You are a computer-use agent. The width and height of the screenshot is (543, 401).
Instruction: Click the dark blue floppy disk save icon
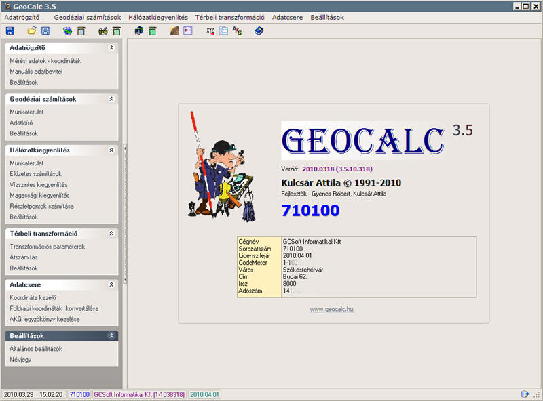pos(10,30)
